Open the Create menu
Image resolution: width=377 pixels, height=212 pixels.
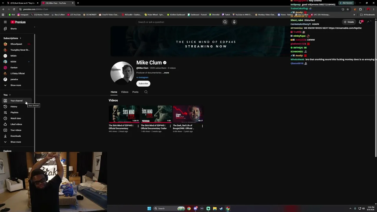(x=349, y=22)
